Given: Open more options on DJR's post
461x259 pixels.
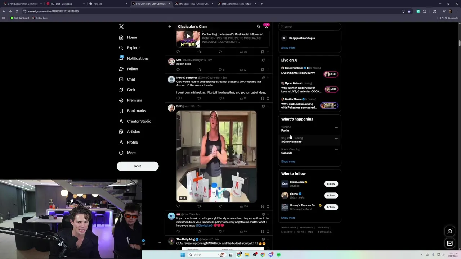Looking at the screenshot, I should (268, 106).
